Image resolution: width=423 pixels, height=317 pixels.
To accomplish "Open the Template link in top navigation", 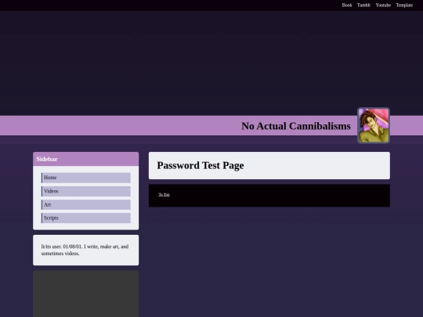I will tap(404, 5).
